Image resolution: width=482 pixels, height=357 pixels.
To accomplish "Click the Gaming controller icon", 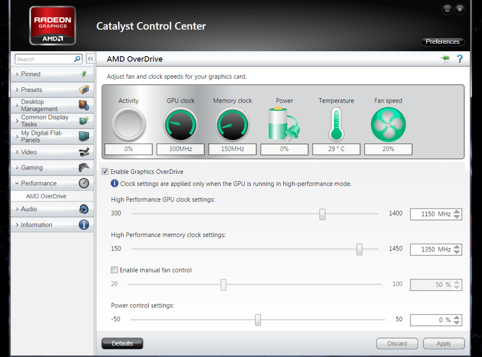I will (84, 167).
